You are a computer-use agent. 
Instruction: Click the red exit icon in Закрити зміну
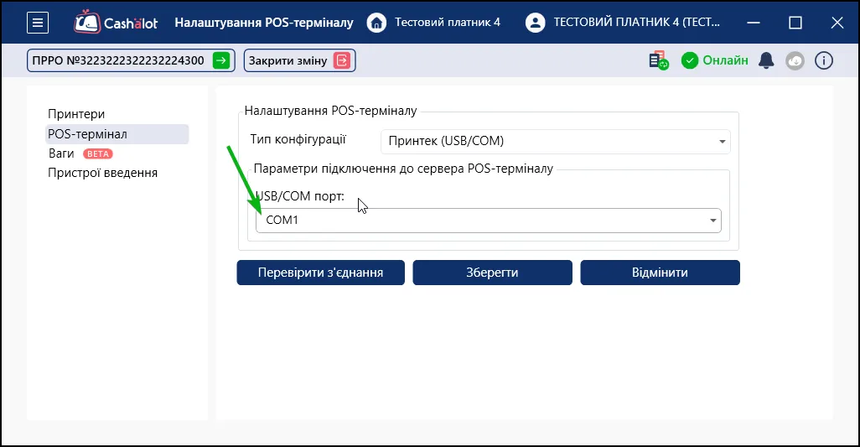point(342,60)
